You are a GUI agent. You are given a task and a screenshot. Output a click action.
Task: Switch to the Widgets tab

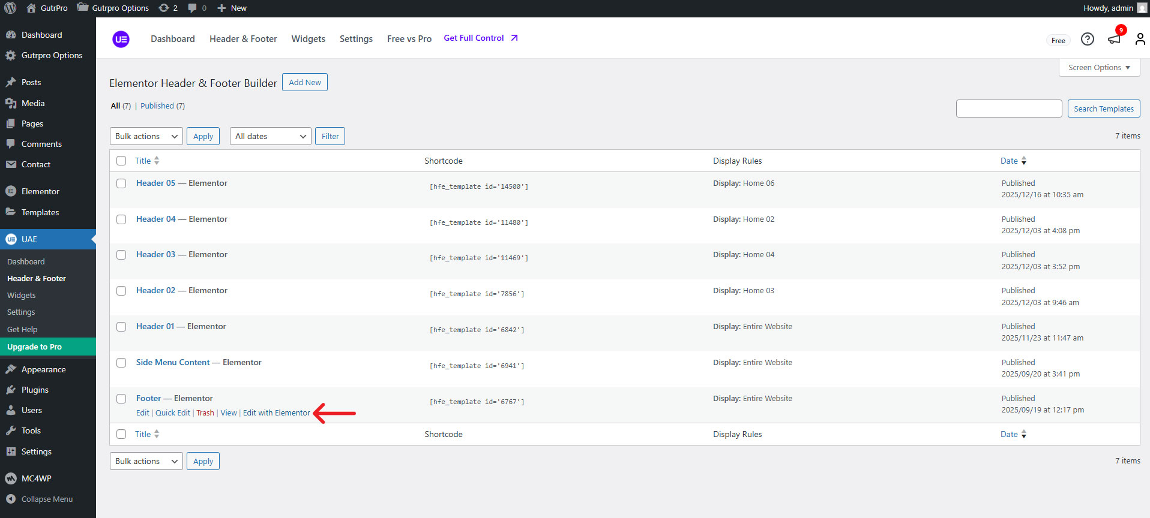[308, 39]
